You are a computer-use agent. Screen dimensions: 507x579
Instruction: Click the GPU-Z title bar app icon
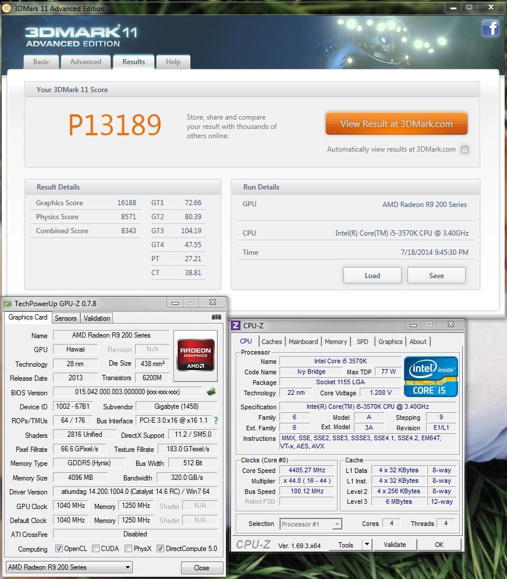8,304
